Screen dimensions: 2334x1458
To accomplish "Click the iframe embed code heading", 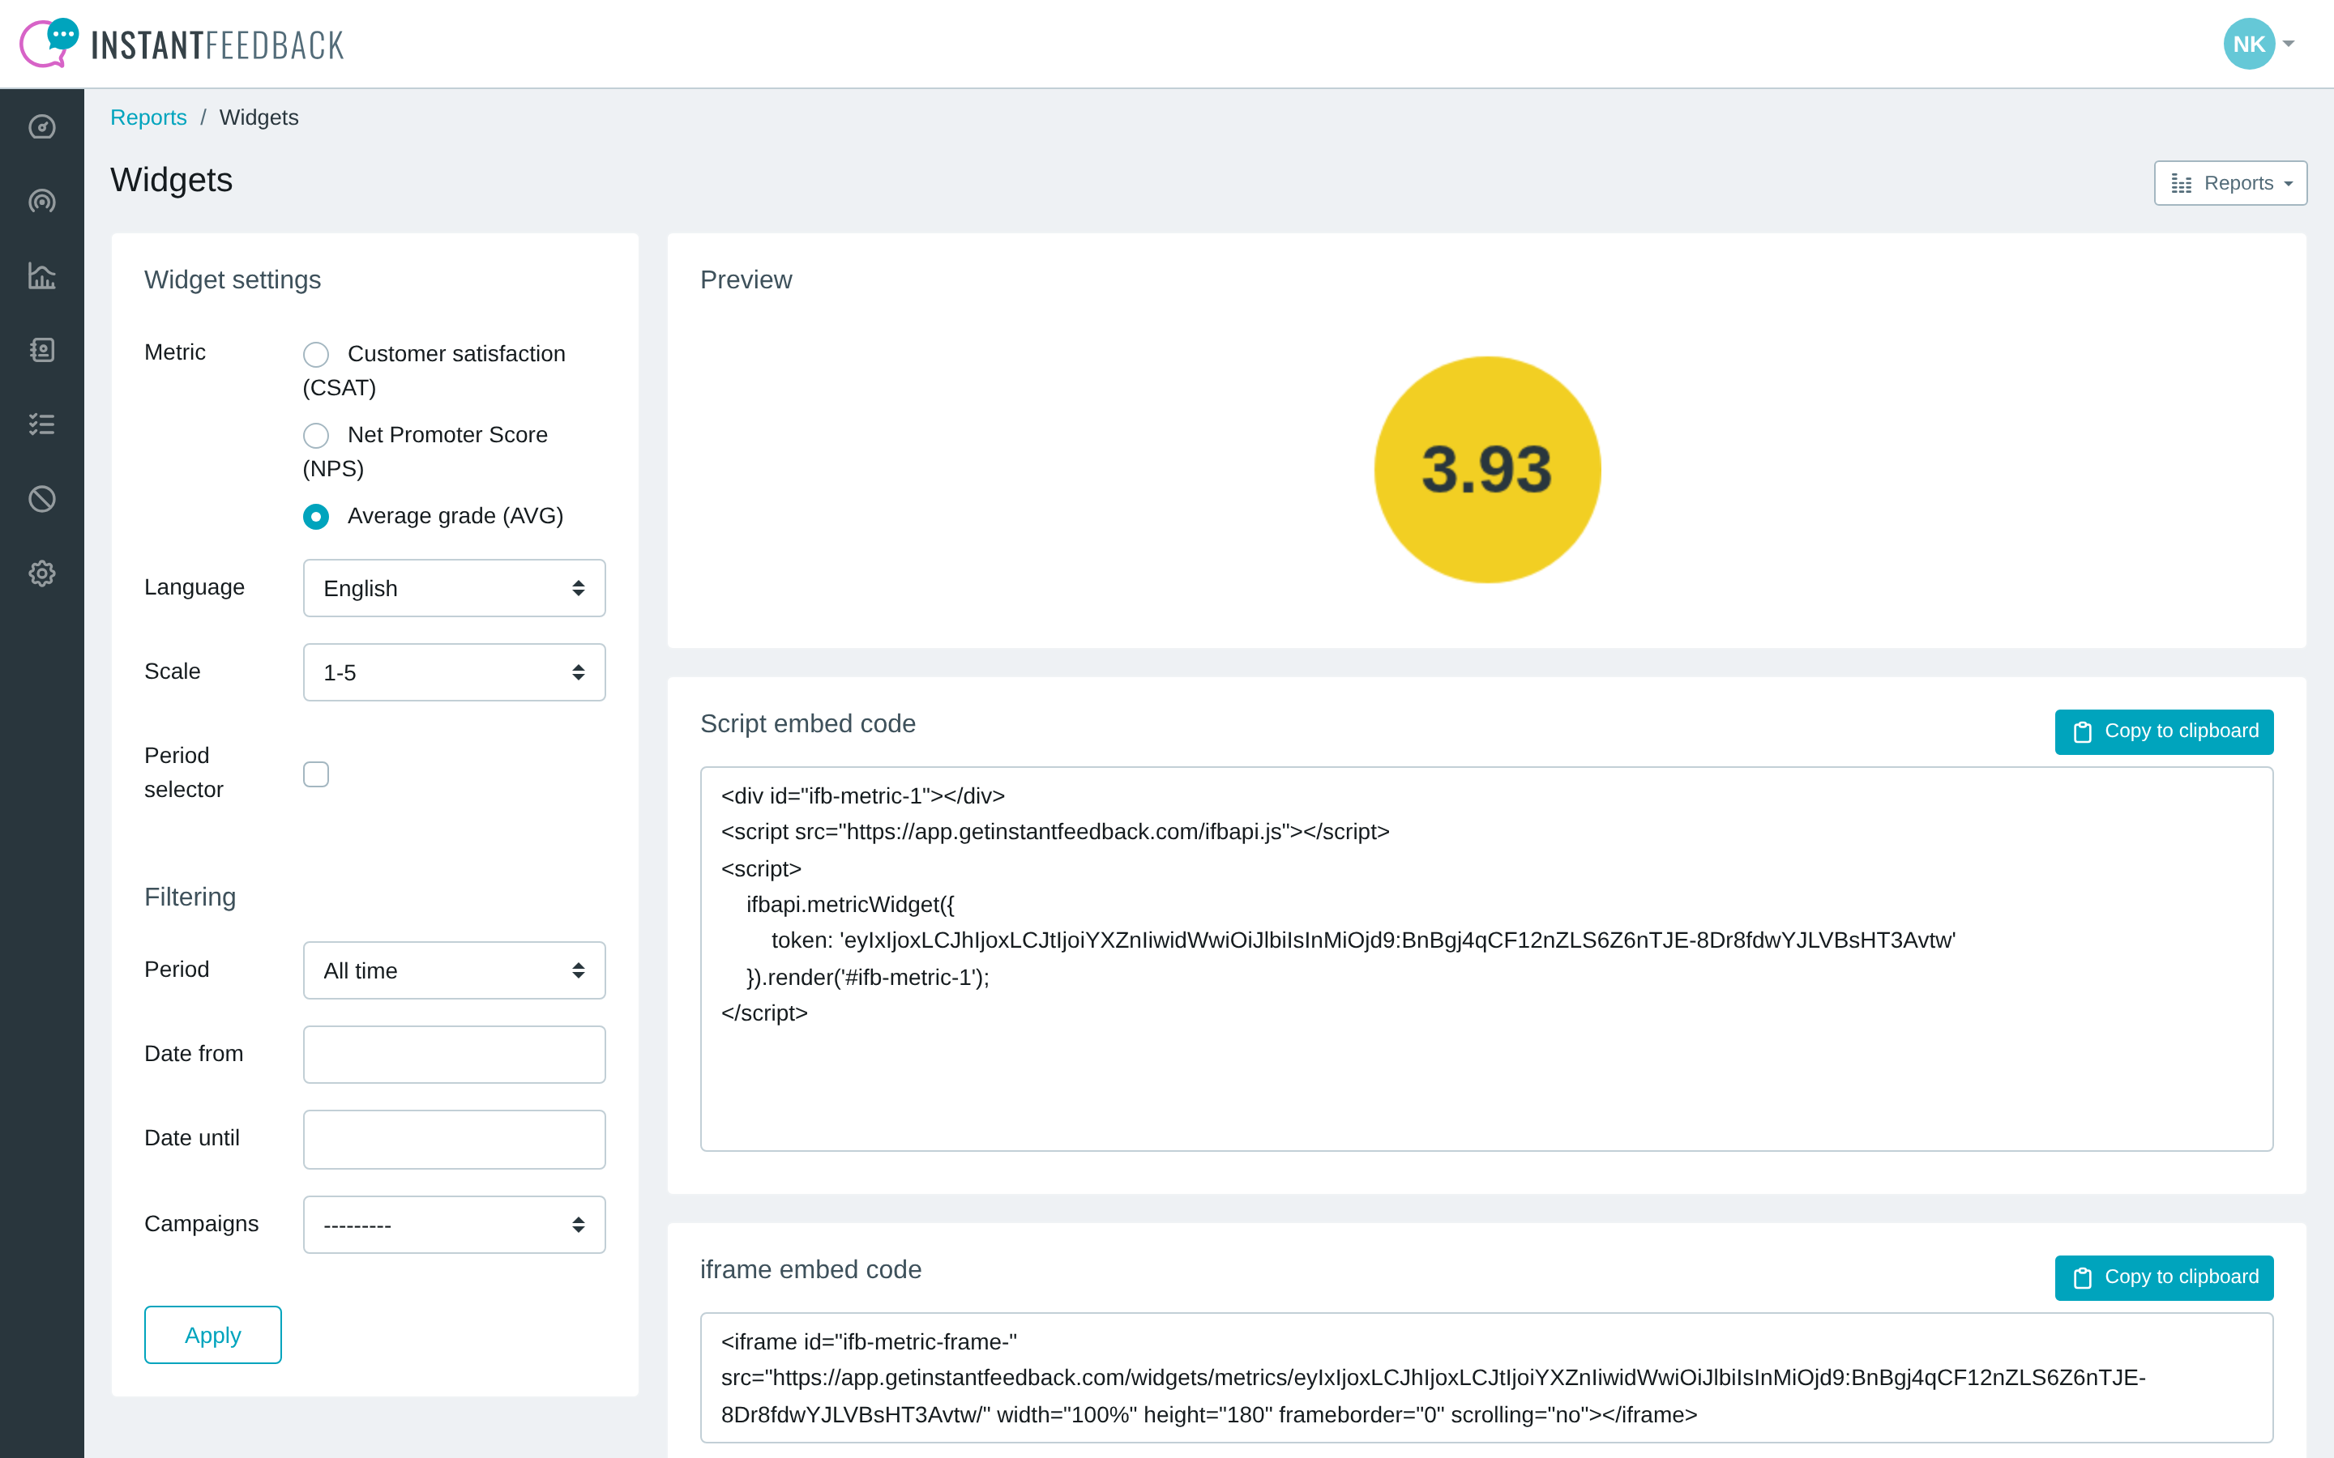I will point(810,1269).
